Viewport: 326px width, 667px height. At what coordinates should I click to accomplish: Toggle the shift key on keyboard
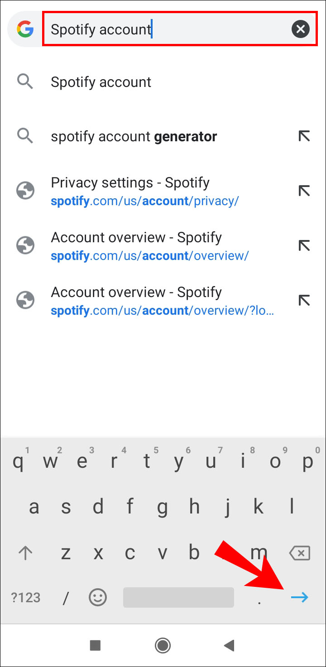point(25,552)
